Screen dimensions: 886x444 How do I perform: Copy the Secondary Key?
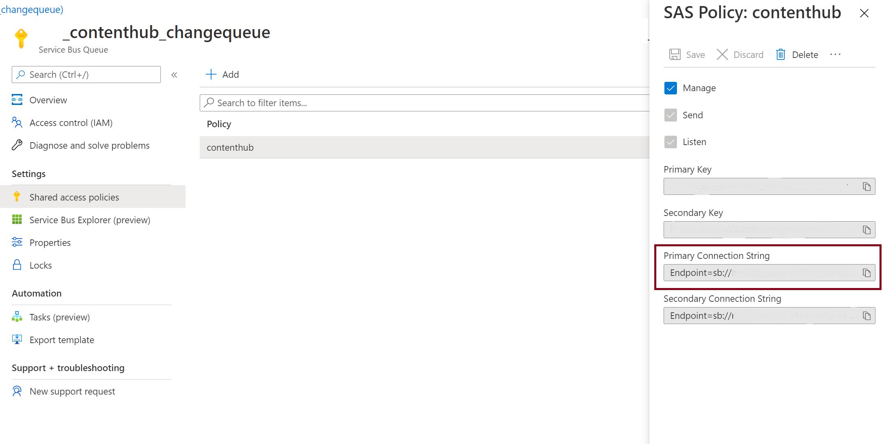tap(867, 230)
